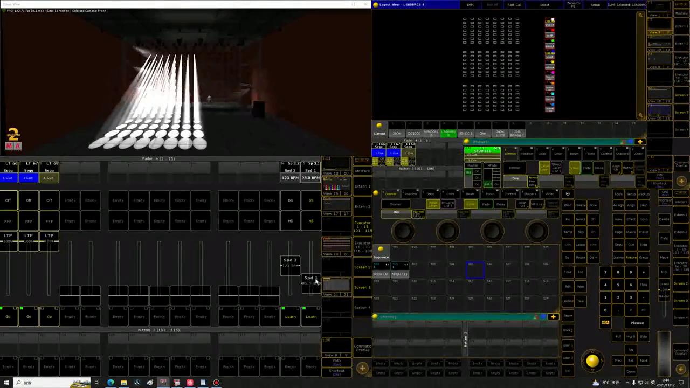Click the Delete key
This screenshot has width=690, height=388.
664,219
